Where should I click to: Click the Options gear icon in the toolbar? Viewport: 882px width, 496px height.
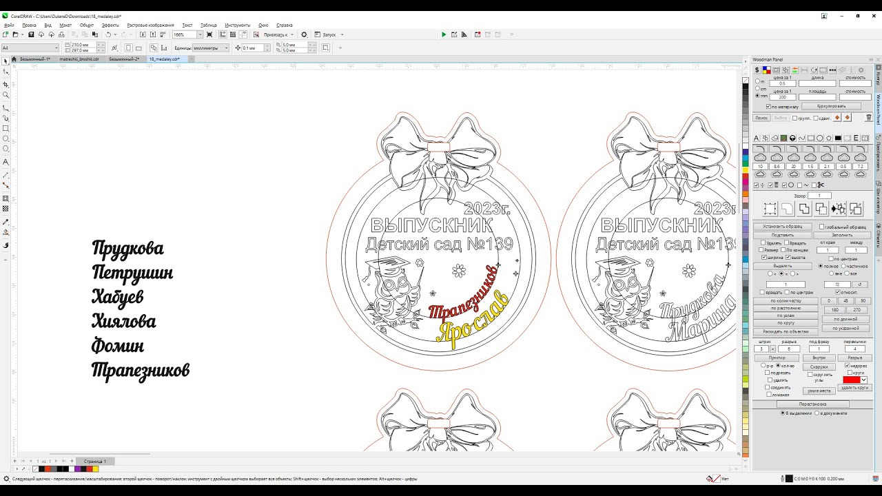[304, 34]
